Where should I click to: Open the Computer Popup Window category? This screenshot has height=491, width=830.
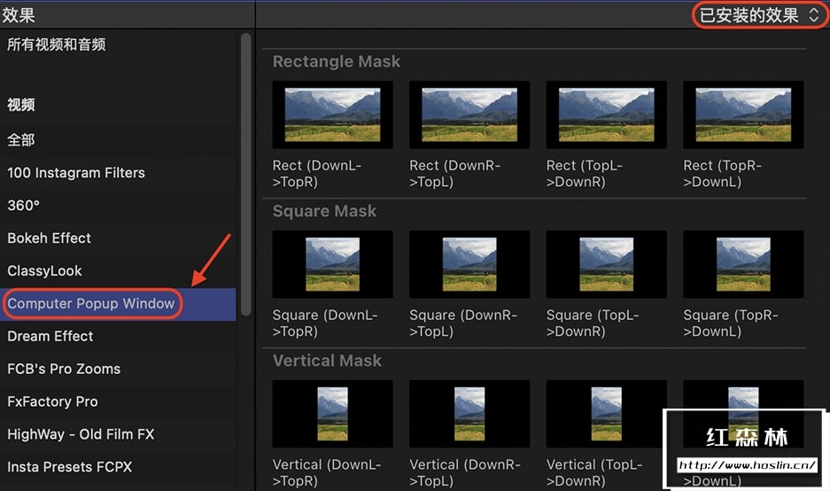point(91,304)
